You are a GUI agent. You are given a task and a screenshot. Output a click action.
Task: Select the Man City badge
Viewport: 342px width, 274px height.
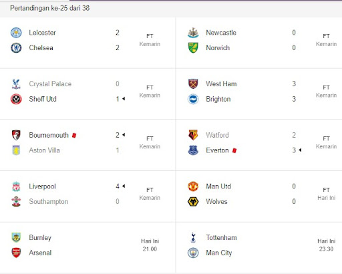(x=193, y=253)
